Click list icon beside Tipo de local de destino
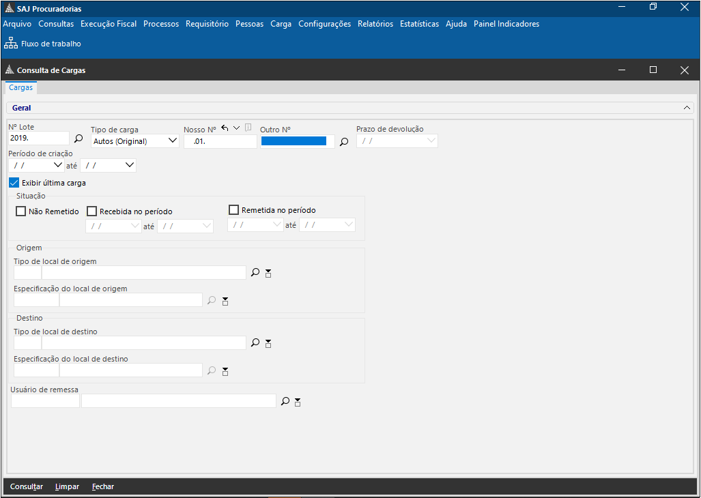Screen dimensions: 701x498 point(268,343)
